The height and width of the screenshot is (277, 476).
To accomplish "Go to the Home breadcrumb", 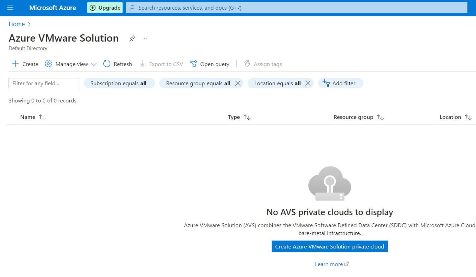I will click(x=16, y=24).
